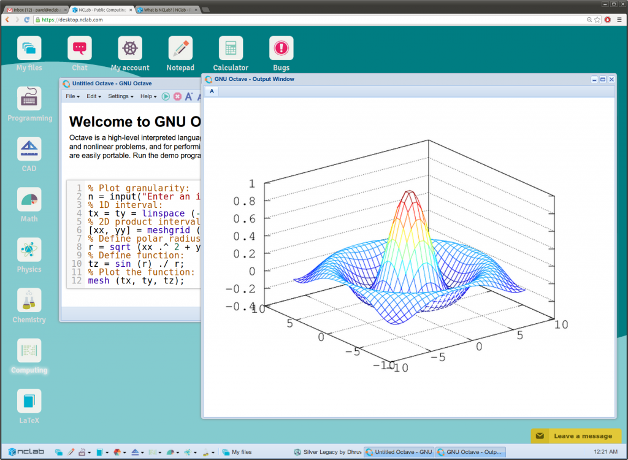Expand the taskbar programming keyboard dropdown
Viewport: 628px width, 460px height.
tap(90, 453)
